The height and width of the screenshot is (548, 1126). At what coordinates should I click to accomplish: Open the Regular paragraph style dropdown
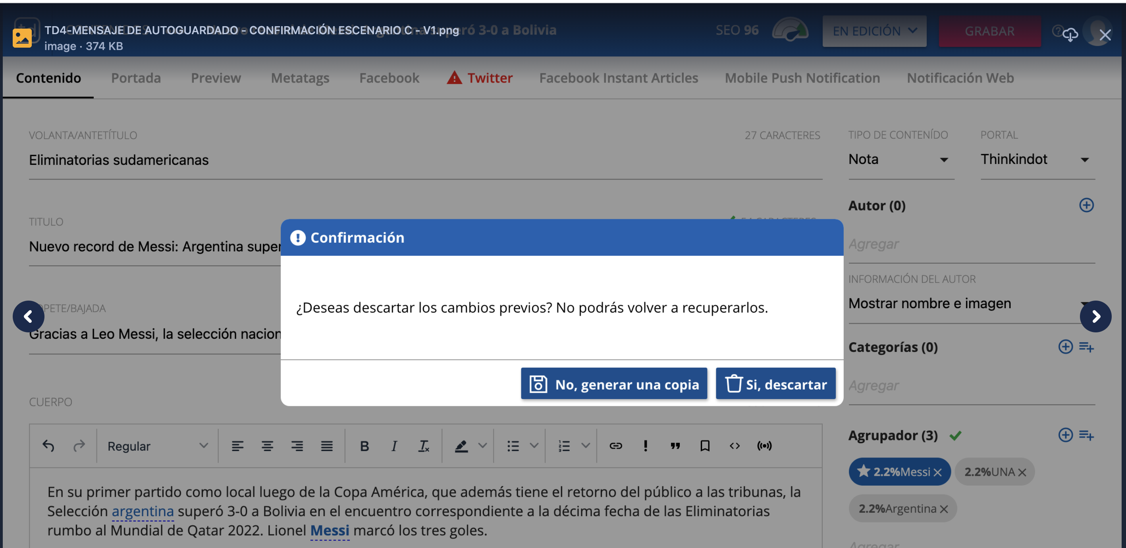tap(157, 446)
